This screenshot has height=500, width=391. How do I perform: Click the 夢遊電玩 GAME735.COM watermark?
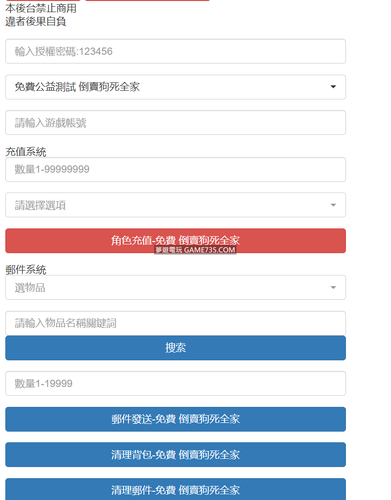[x=195, y=250]
